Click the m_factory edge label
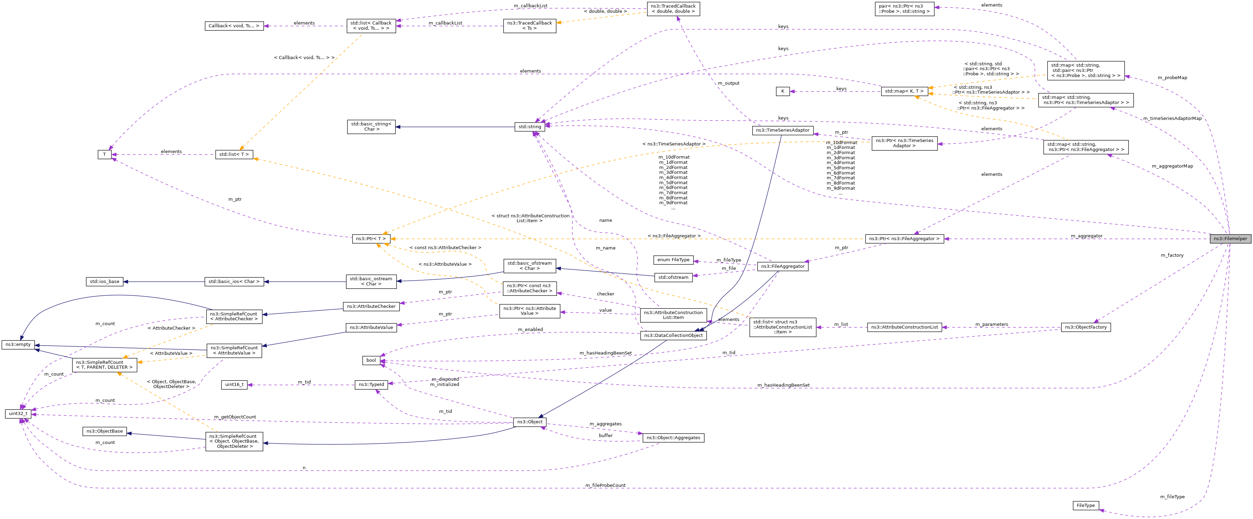This screenshot has width=1253, height=519. (x=1172, y=255)
